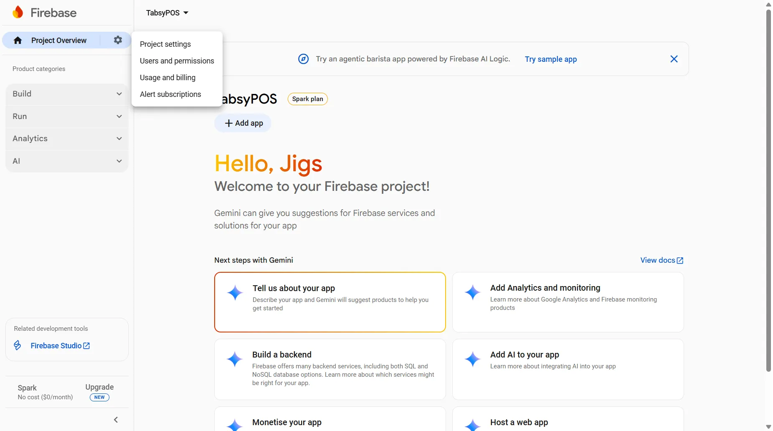This screenshot has height=431, width=773.
Task: Open the Add AI to your app card
Action: (568, 369)
